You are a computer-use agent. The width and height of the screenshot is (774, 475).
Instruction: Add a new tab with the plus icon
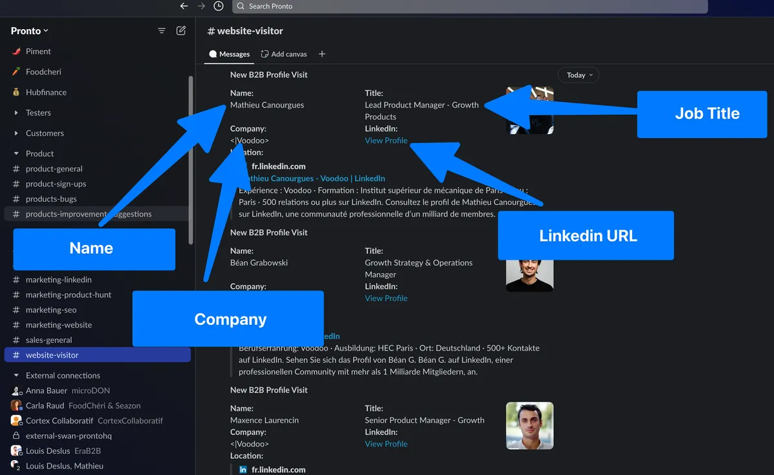point(322,54)
